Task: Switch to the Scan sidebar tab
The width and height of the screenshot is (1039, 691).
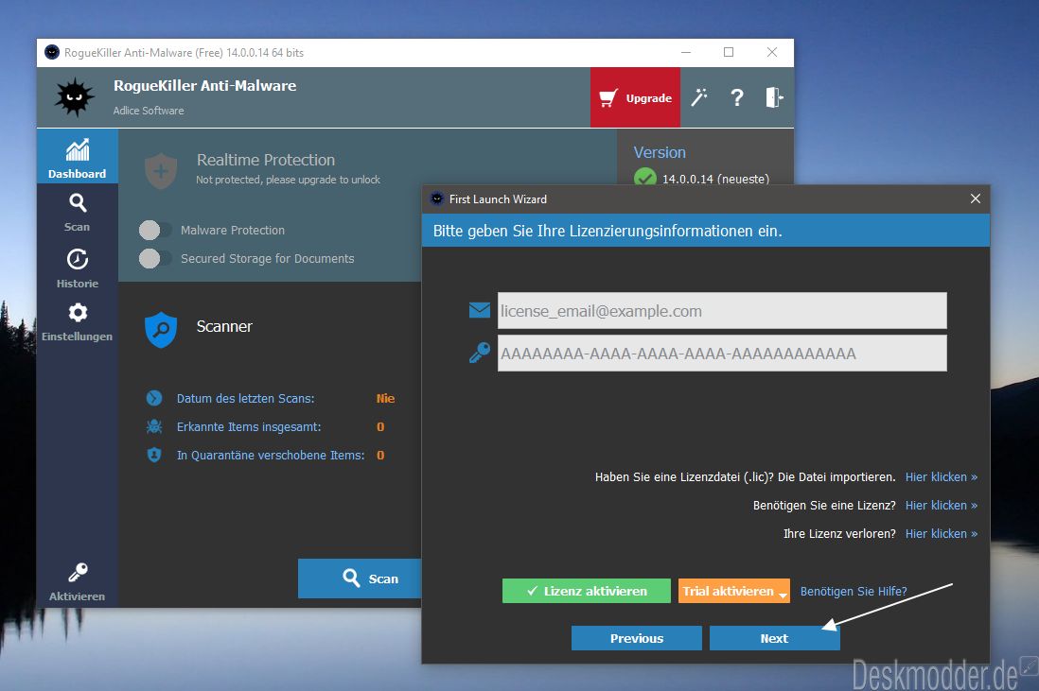Action: click(x=77, y=212)
